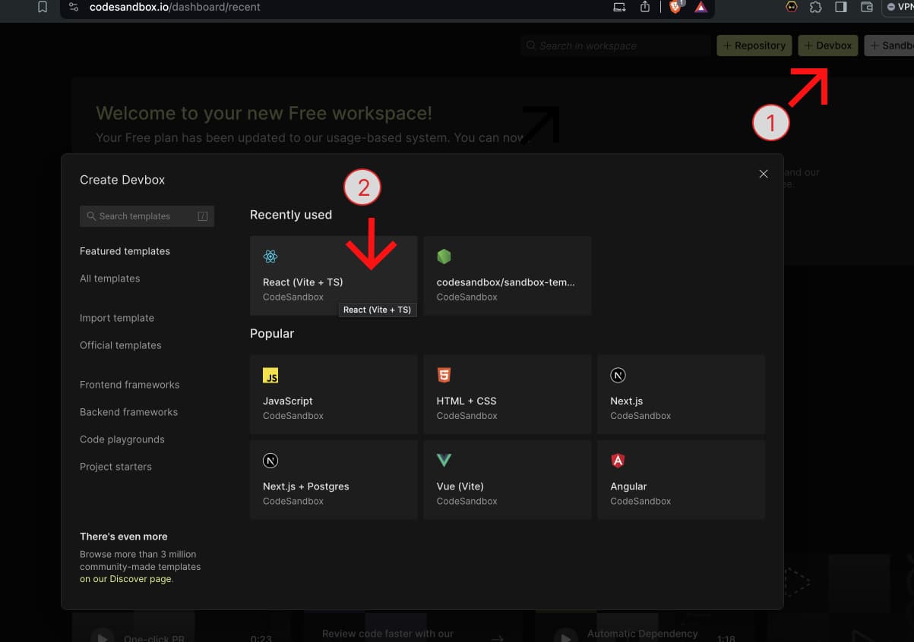Click the + Devbox button

tap(828, 46)
